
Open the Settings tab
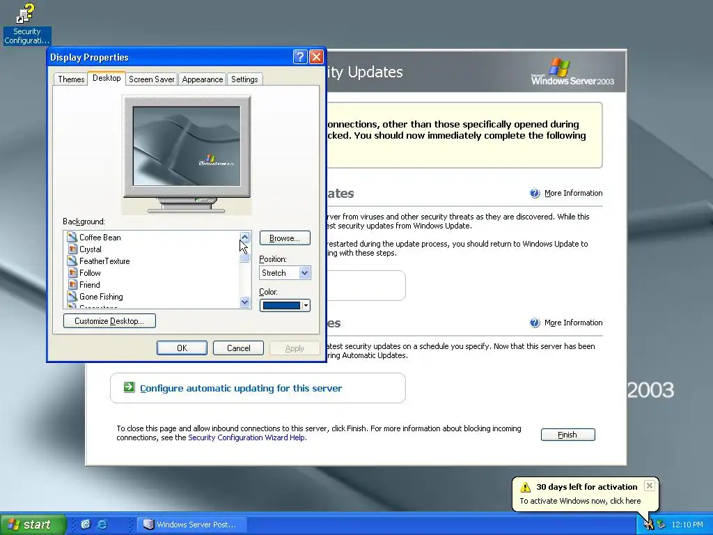point(244,79)
